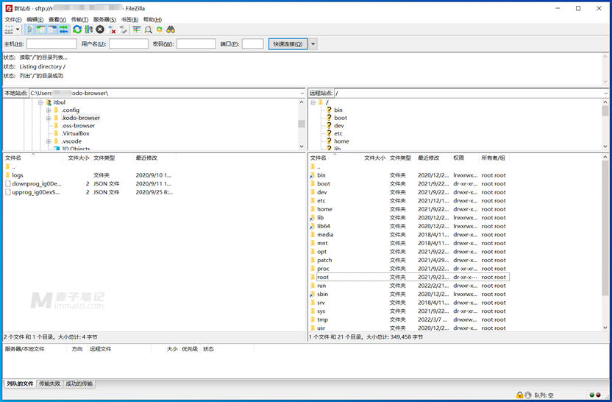Viewport: 612px width, 402px height.
Task: Select home folder in remote tree
Action: 341,141
